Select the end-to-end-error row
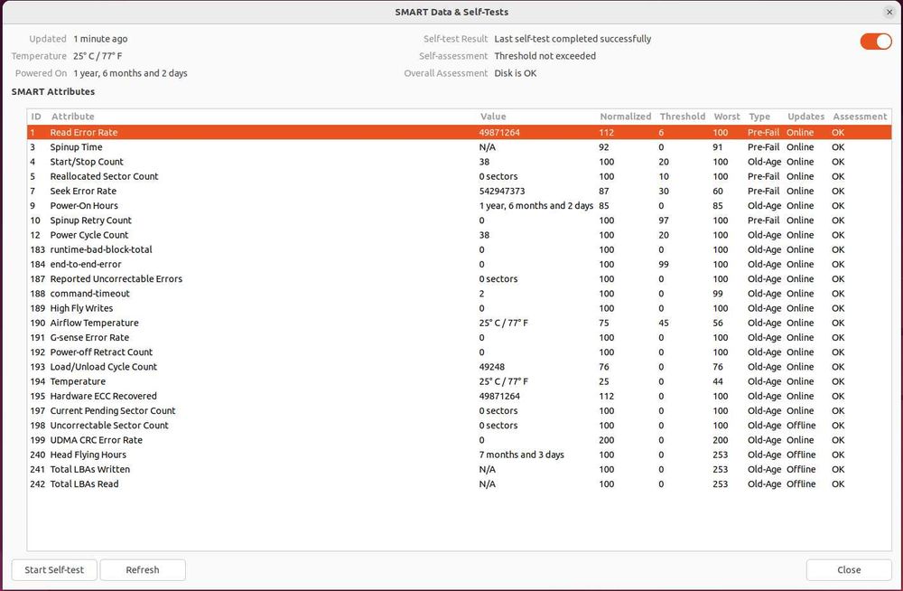This screenshot has width=903, height=591. click(459, 264)
